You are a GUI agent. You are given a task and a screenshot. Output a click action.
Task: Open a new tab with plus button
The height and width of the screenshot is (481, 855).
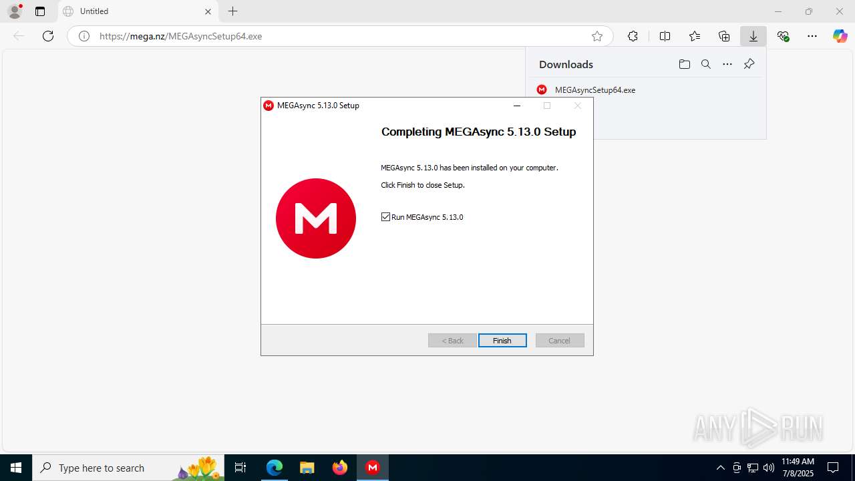click(x=232, y=11)
